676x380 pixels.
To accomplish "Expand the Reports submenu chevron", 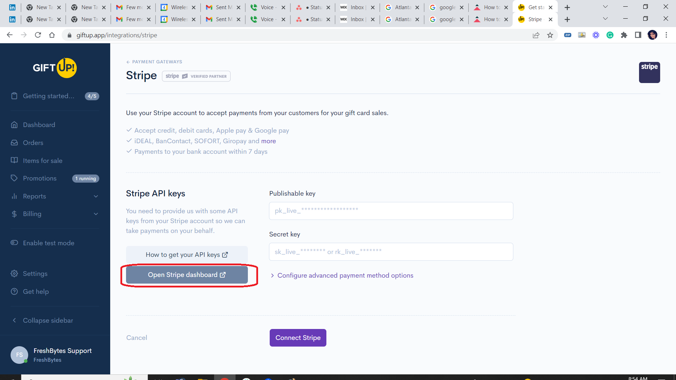I will coord(96,196).
